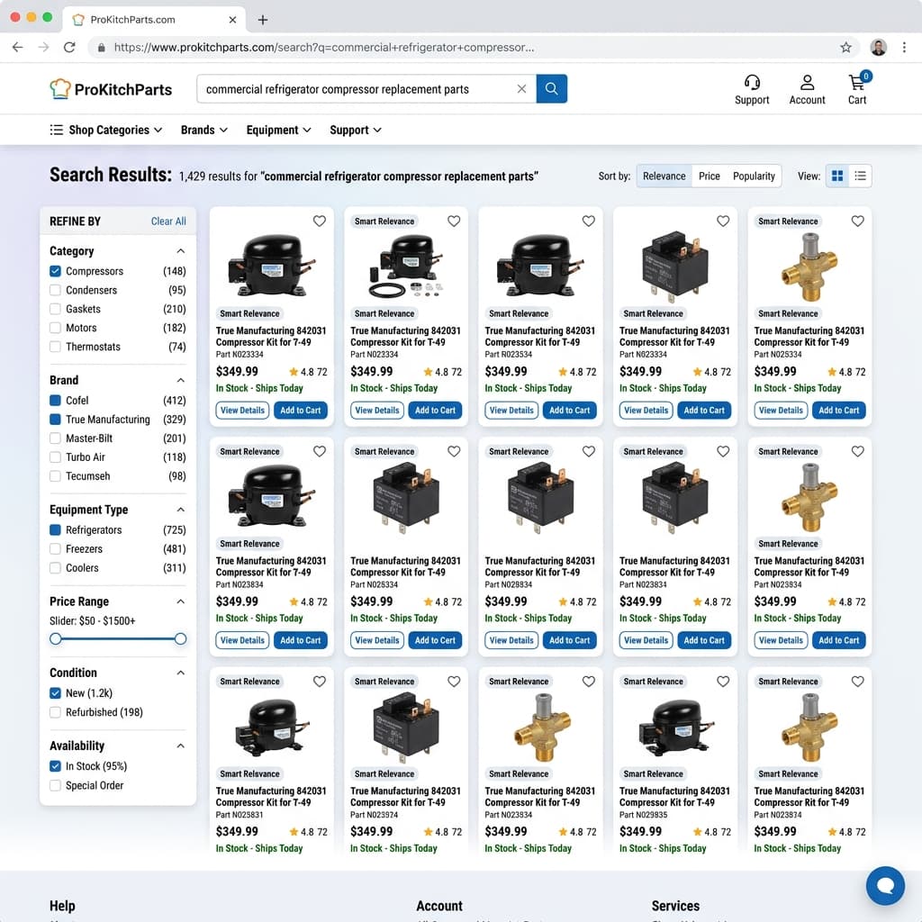Click the price slider right handle
The width and height of the screenshot is (922, 922).
(180, 638)
